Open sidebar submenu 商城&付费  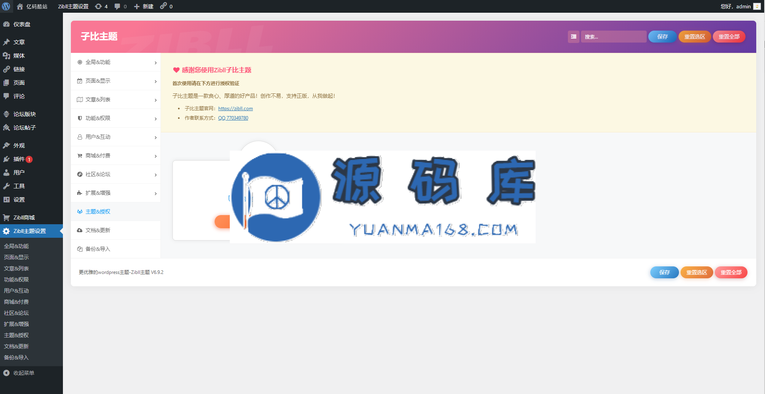(x=16, y=302)
